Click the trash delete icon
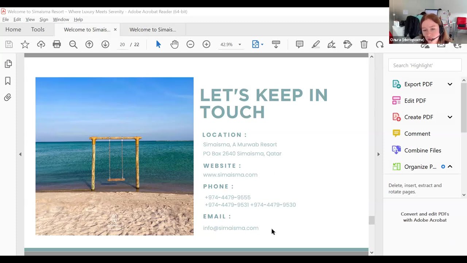This screenshot has height=263, width=467. (x=364, y=45)
